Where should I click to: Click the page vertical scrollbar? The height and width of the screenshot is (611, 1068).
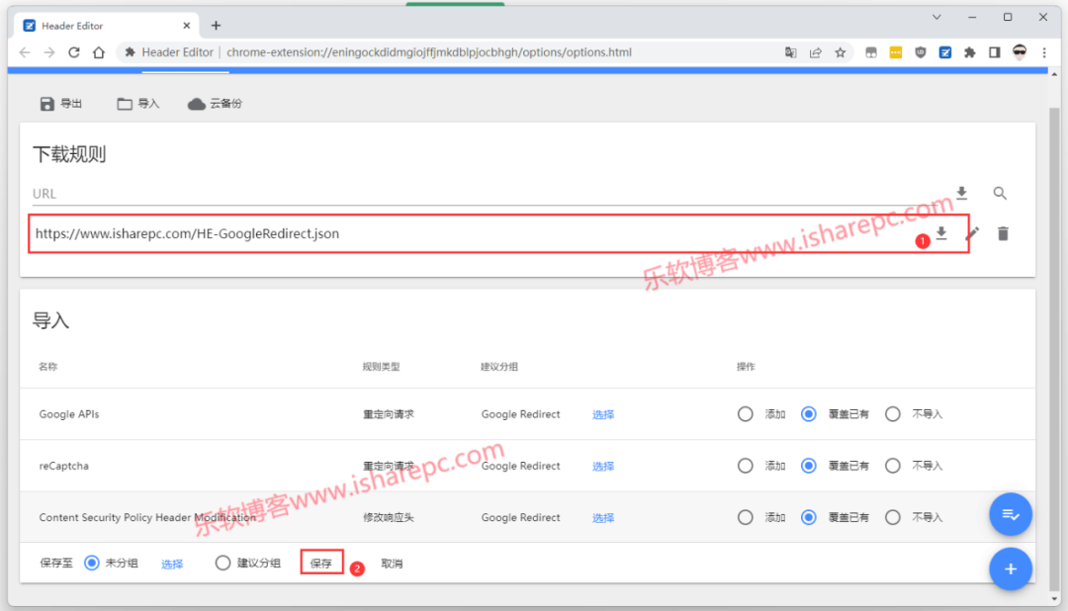[x=1054, y=347]
